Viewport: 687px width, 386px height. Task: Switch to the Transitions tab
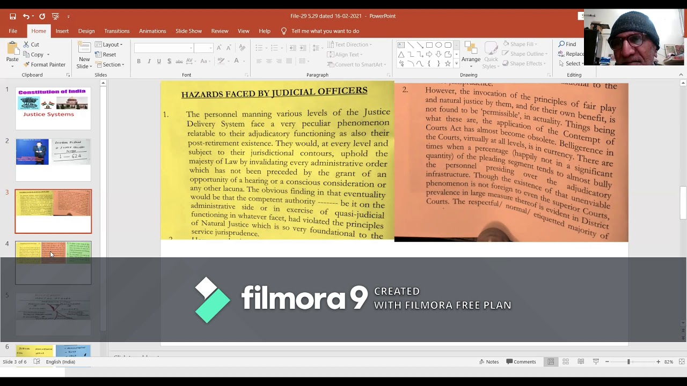click(x=117, y=31)
